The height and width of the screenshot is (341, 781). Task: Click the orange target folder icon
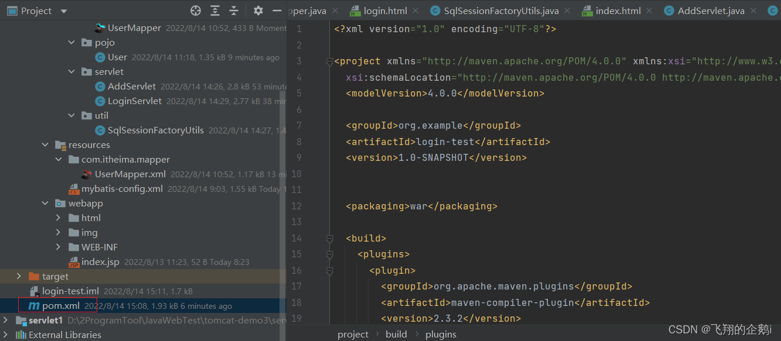point(34,276)
